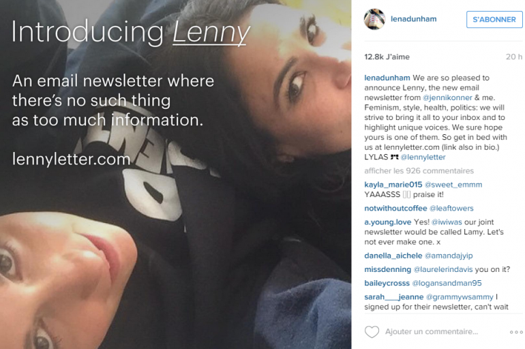This screenshot has height=349, width=525.
Task: Open the @leaftowers mention
Action: (x=451, y=208)
